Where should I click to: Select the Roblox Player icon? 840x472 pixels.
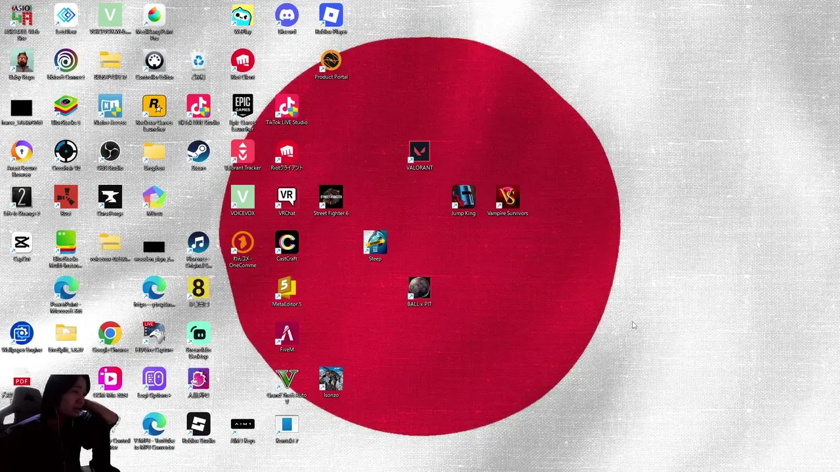pos(331,16)
